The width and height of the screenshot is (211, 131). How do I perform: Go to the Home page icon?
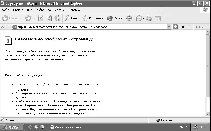(x=57, y=18)
